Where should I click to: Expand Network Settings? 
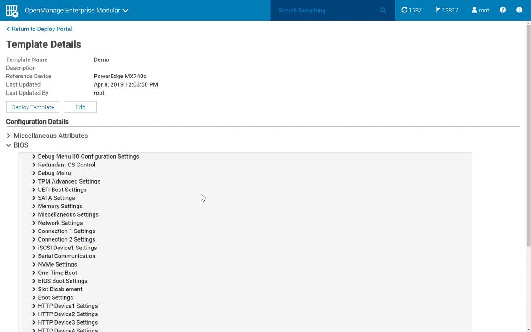57,223
